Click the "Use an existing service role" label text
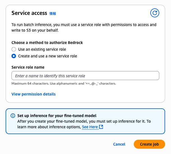Viewport: 171px width, 154px height. (x=42, y=49)
